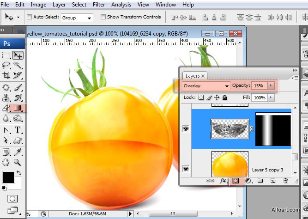Open the fx layer style button

coord(223,181)
